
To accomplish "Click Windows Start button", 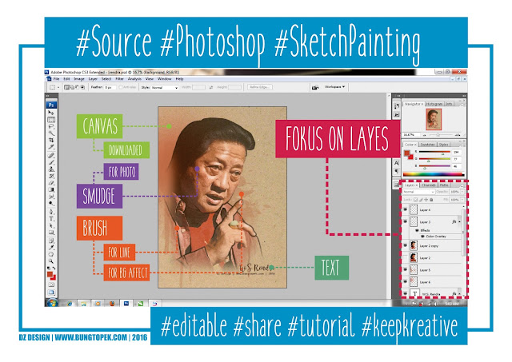I will point(52,303).
